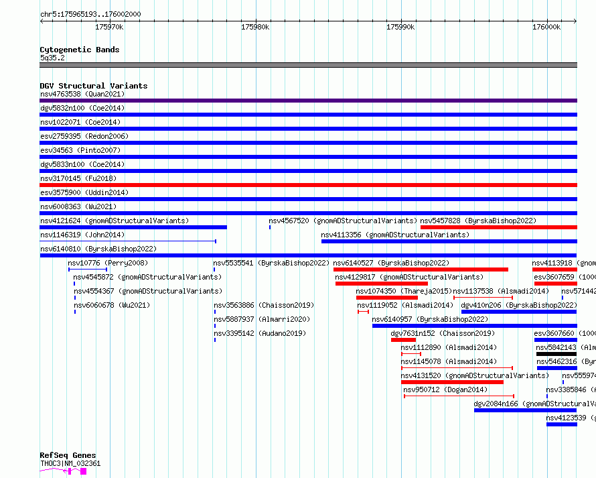Click the red bar under nsv3170145
Image resolution: width=596 pixels, height=478 pixels.
click(x=308, y=185)
